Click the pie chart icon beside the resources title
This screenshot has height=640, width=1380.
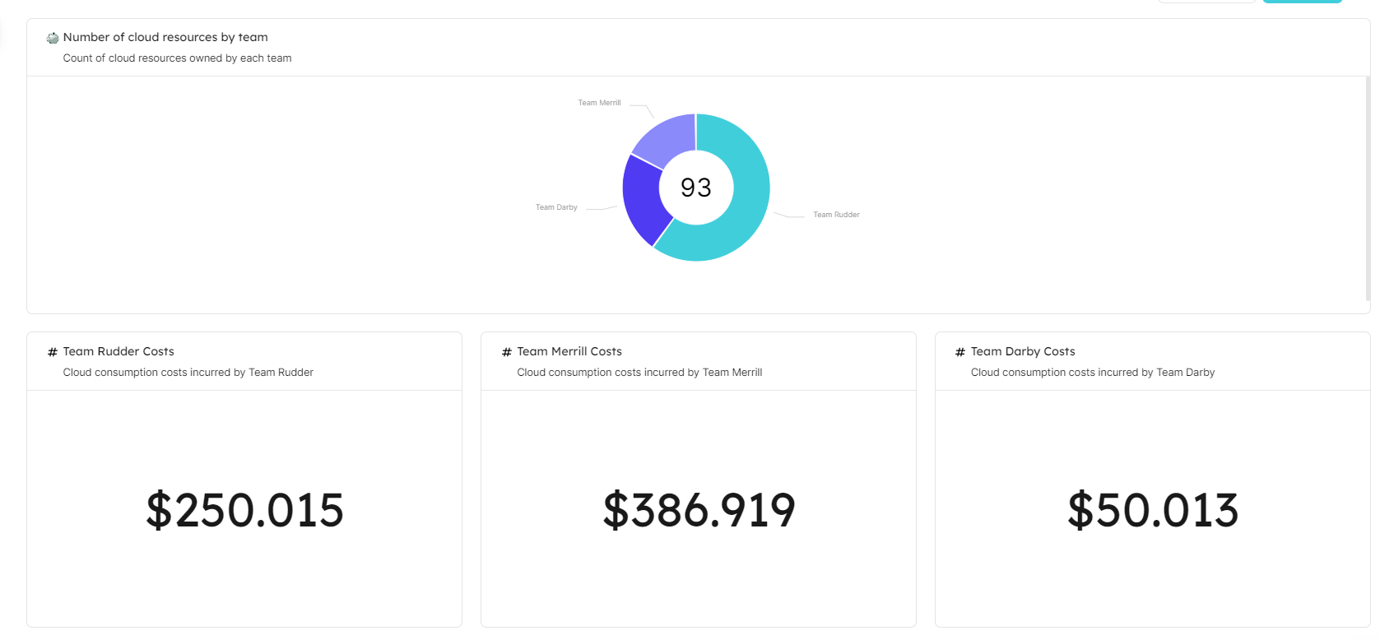pyautogui.click(x=53, y=38)
